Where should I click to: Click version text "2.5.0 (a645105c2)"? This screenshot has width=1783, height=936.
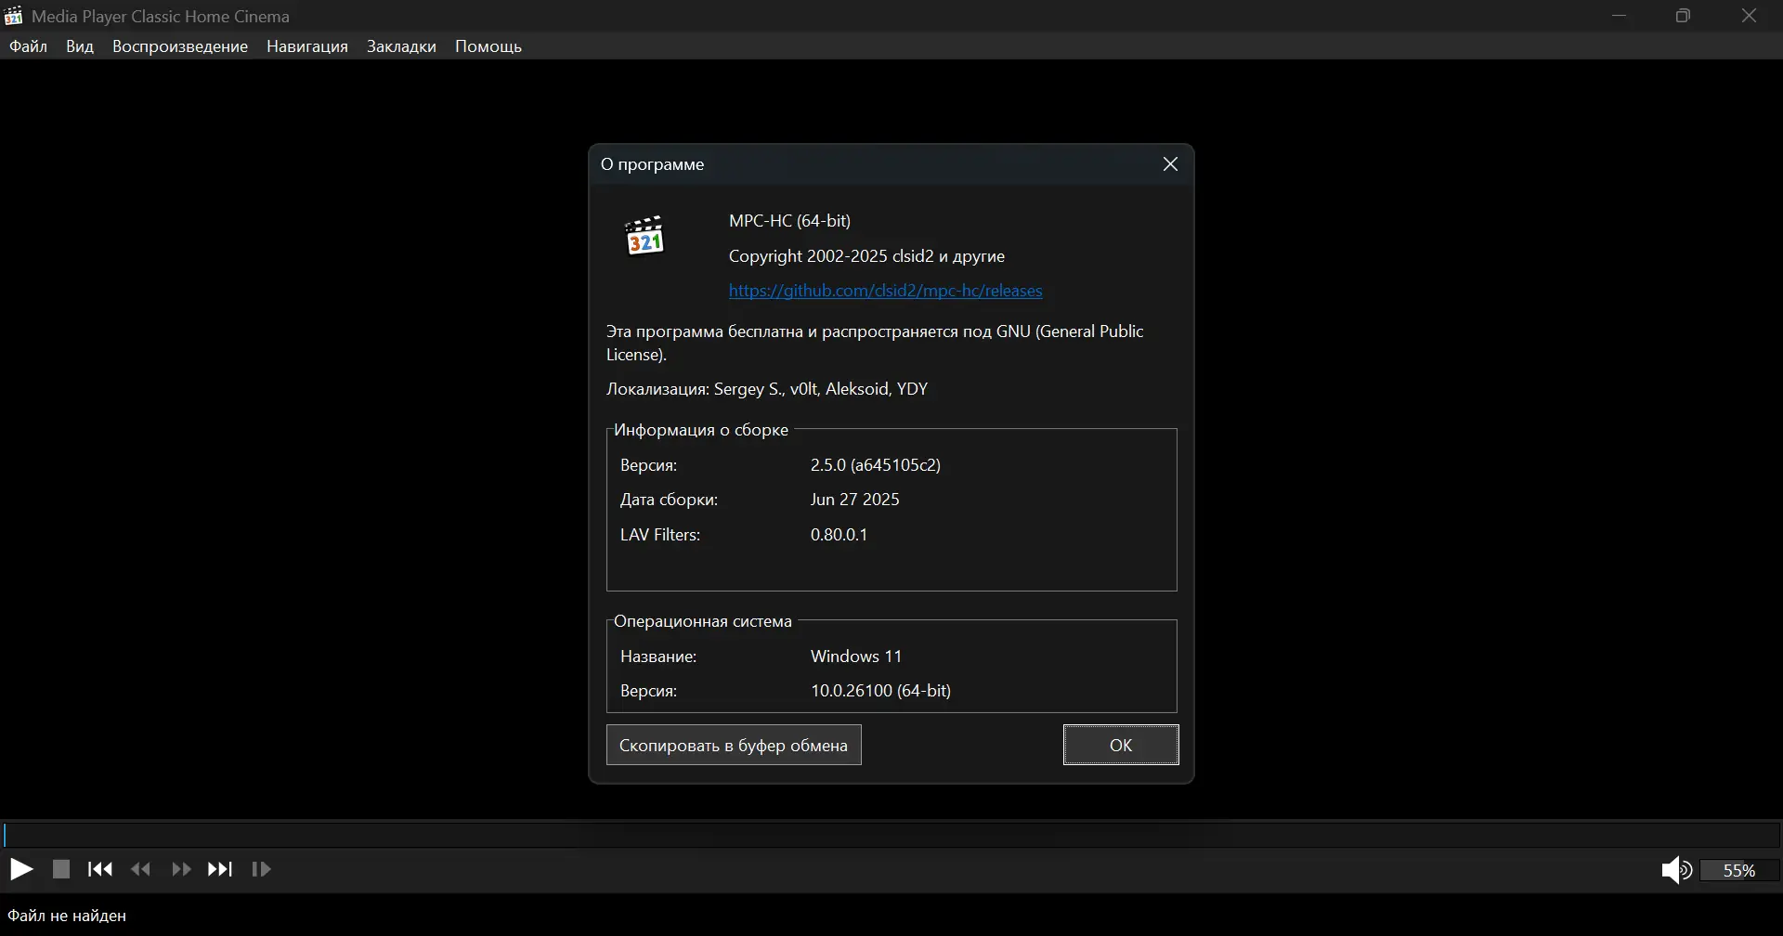(x=876, y=465)
